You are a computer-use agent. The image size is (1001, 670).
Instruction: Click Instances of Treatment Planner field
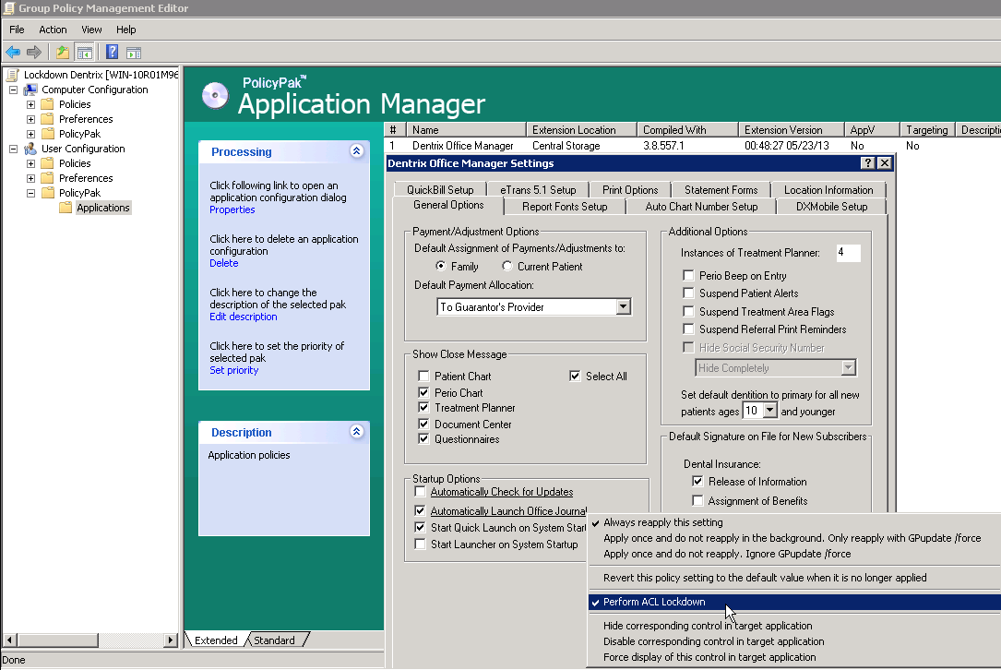[848, 253]
